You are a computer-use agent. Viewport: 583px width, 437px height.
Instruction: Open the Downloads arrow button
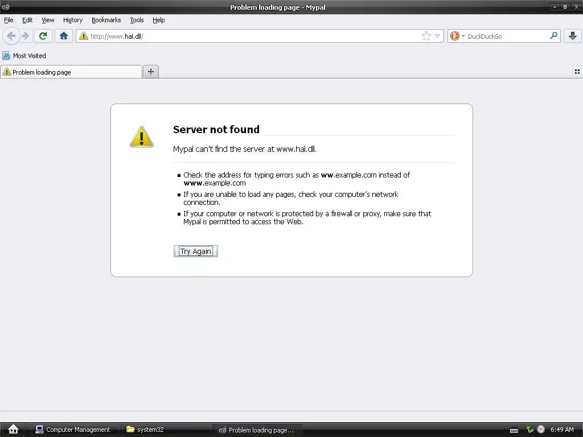(x=573, y=36)
